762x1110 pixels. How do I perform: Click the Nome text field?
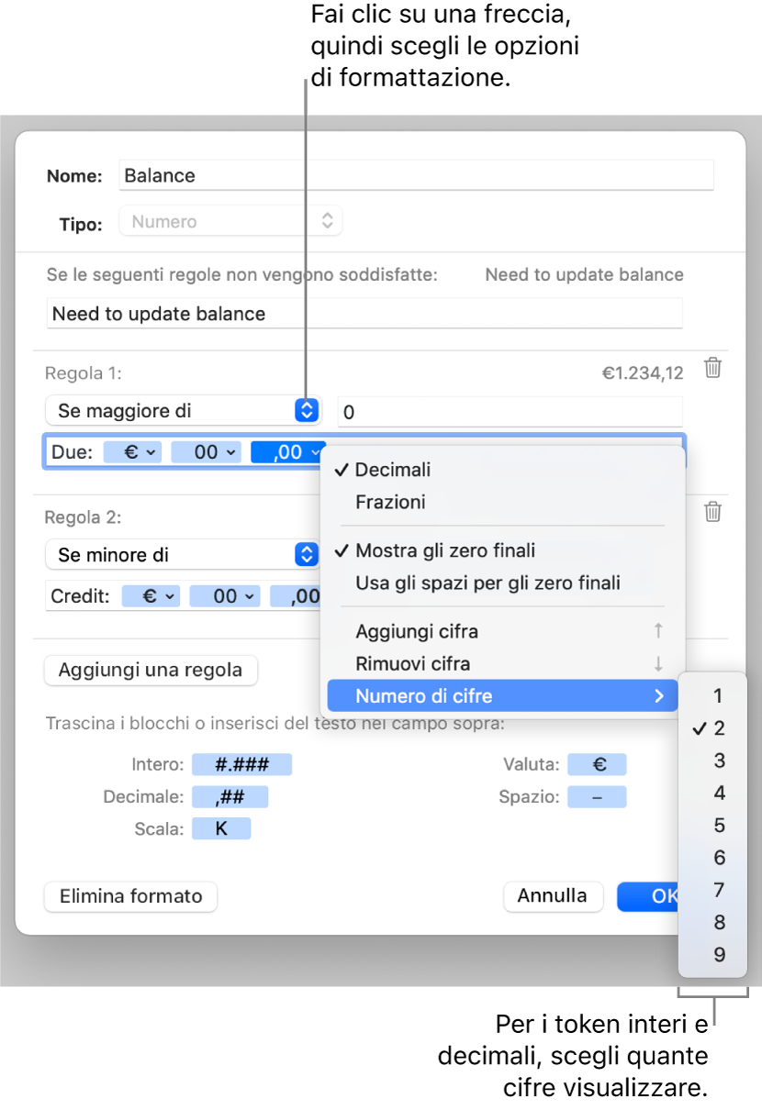pyautogui.click(x=416, y=176)
